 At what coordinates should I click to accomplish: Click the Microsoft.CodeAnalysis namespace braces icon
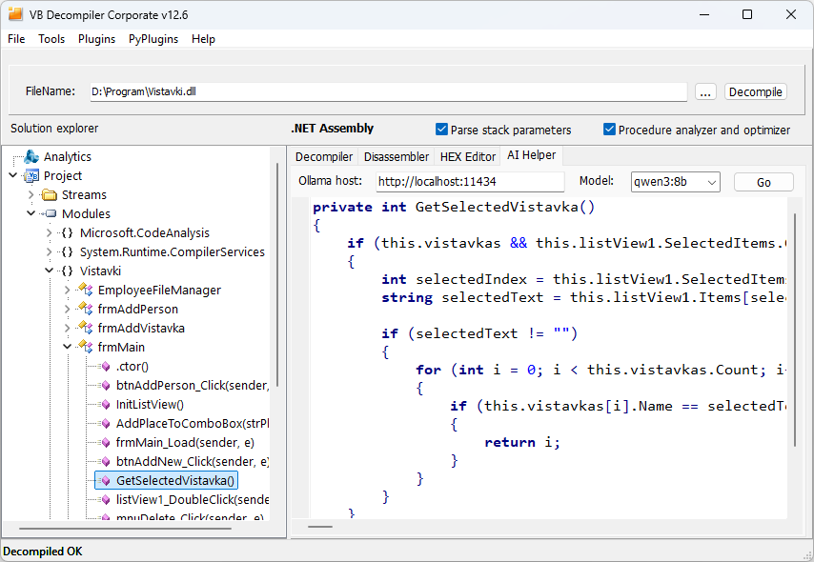68,233
